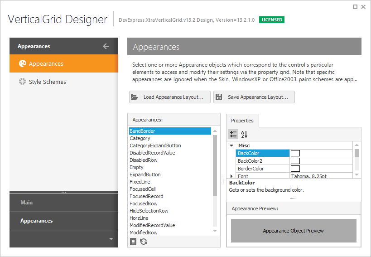Select HorzLine appearance
Image resolution: width=371 pixels, height=257 pixels.
click(x=170, y=218)
